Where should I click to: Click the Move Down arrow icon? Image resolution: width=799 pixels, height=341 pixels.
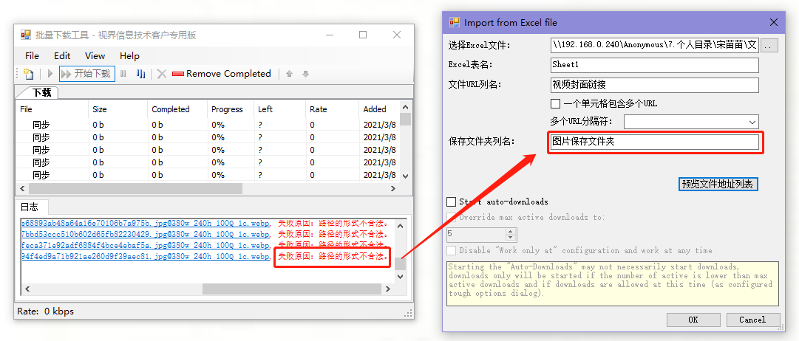pyautogui.click(x=305, y=74)
